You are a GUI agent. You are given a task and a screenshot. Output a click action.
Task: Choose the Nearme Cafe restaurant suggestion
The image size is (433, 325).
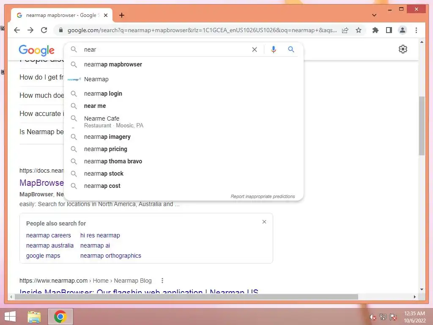pyautogui.click(x=184, y=121)
